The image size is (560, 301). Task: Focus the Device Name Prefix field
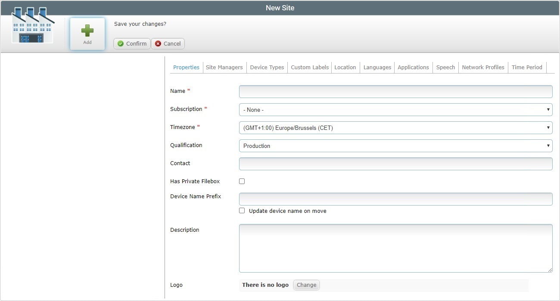pos(395,199)
